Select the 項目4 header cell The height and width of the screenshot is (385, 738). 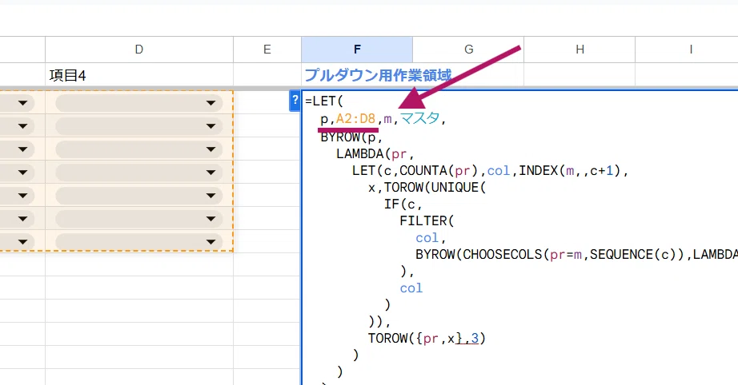pos(138,75)
